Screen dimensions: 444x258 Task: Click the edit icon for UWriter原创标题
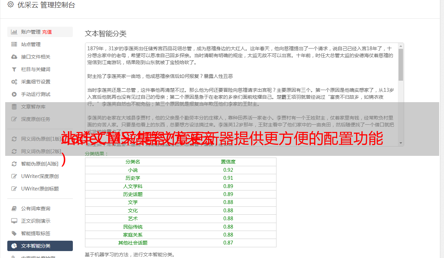(x=14, y=189)
